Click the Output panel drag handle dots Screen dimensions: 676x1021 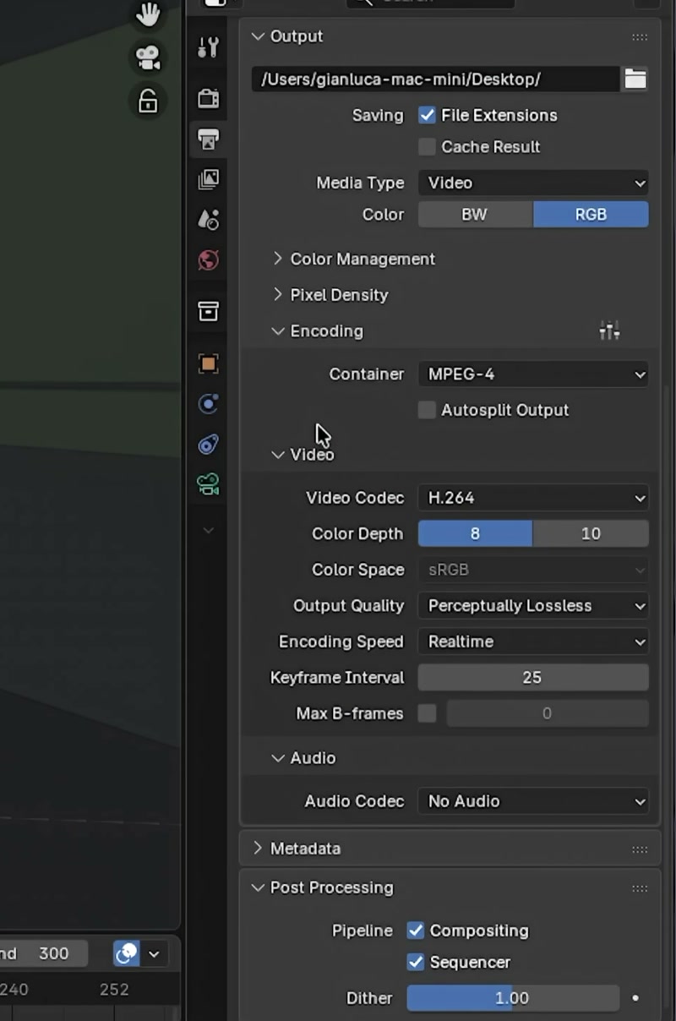[640, 36]
